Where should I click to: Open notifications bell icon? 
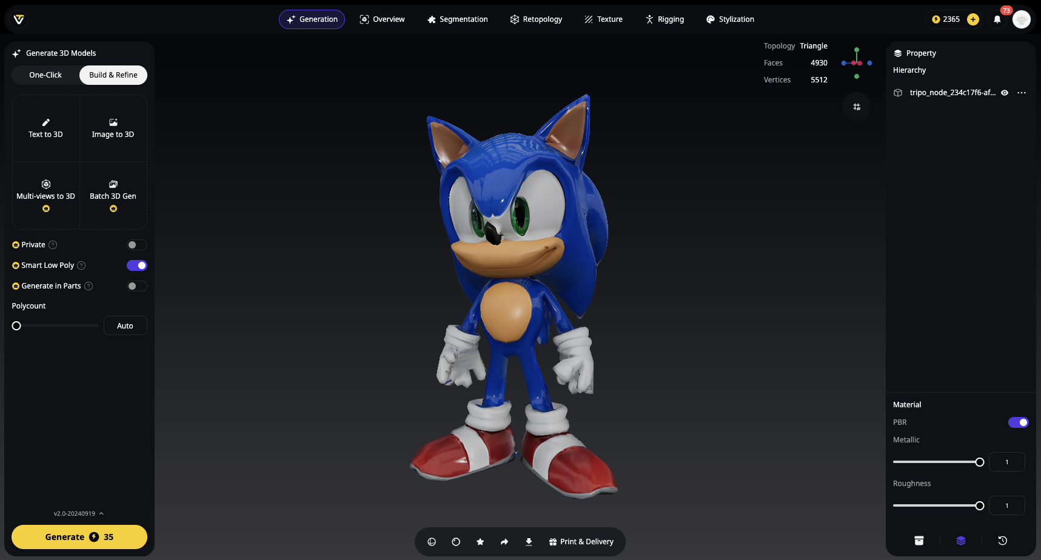tap(997, 19)
